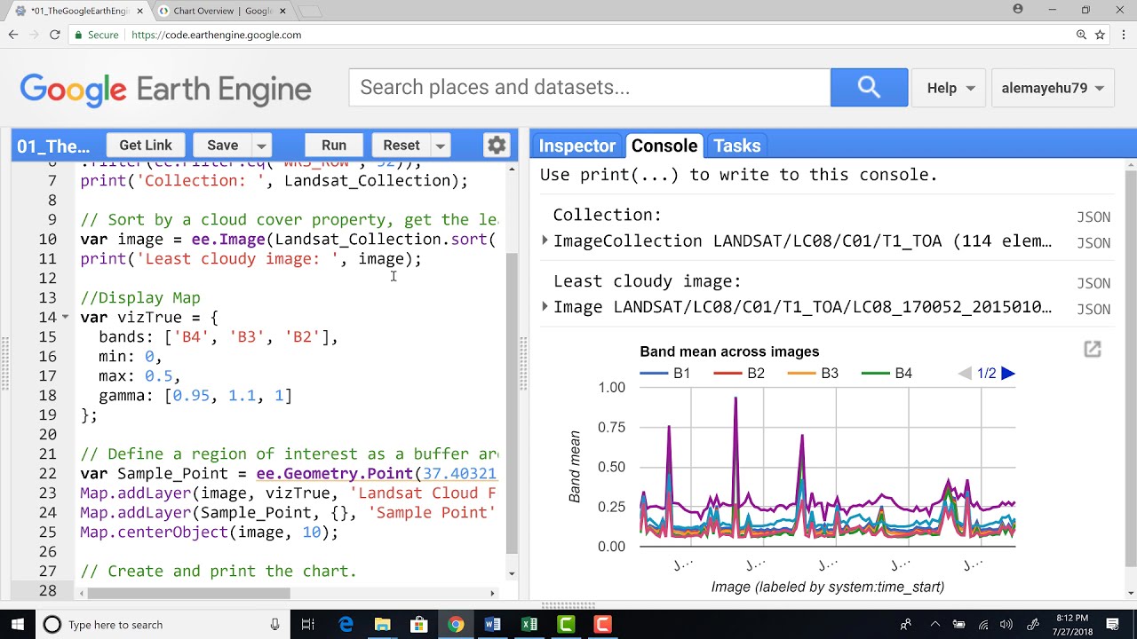1137x639 pixels.
Task: Click the browser address bar URL
Action: (216, 35)
